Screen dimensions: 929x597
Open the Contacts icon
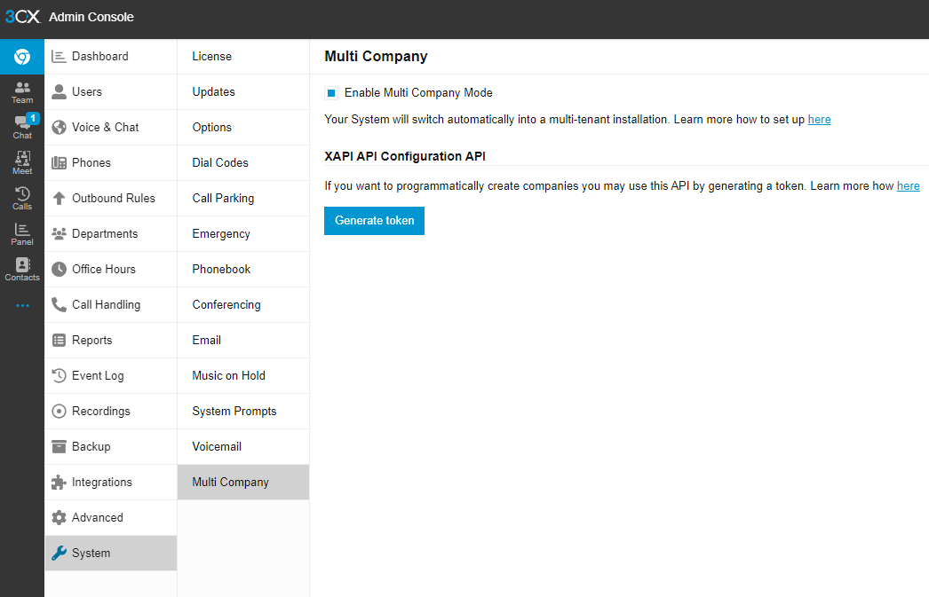coord(22,269)
